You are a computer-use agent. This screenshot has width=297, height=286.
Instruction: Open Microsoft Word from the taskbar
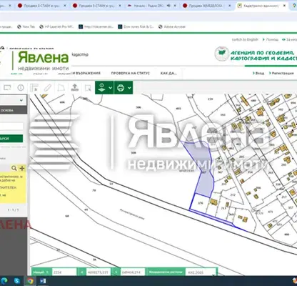[43, 281]
